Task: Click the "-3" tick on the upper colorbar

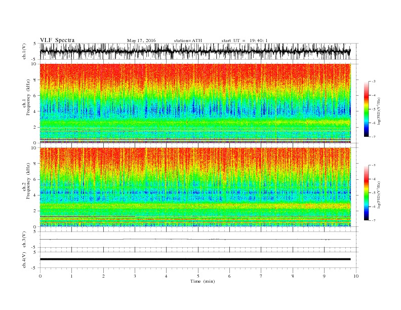Action: 374,82
